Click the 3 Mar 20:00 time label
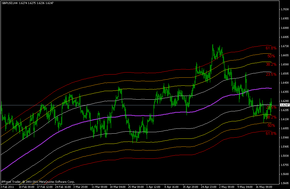 click(81, 187)
